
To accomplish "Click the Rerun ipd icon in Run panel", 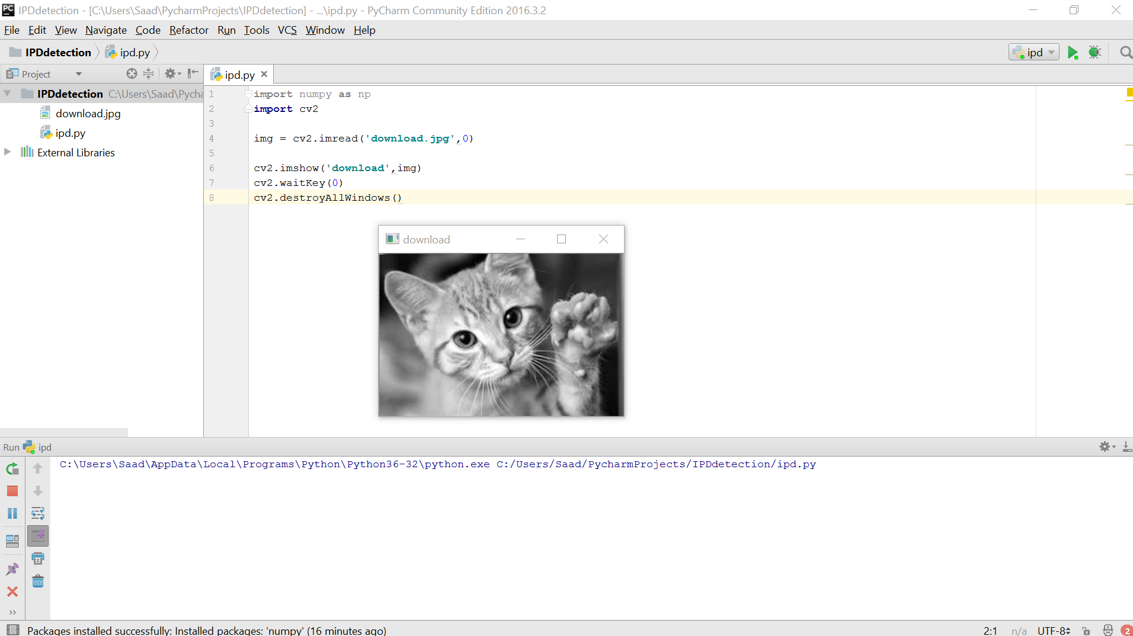I will click(x=12, y=469).
